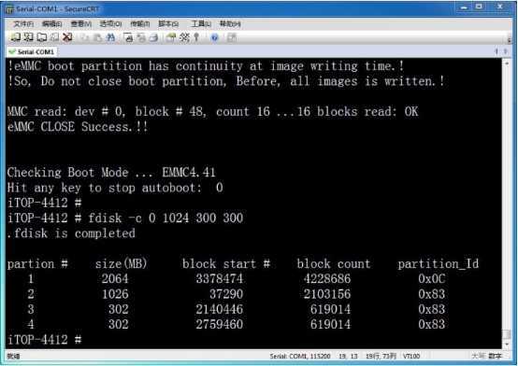Click the 'partition_Id' column header

pyautogui.click(x=438, y=263)
